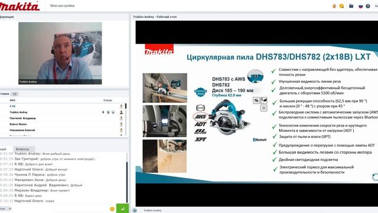Viewport: 378px width, 213px height.
Task: Click the Trubkin Andrey webcam video
Action: [60, 53]
